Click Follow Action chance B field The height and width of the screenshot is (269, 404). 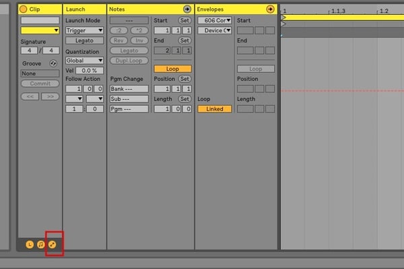click(x=95, y=109)
